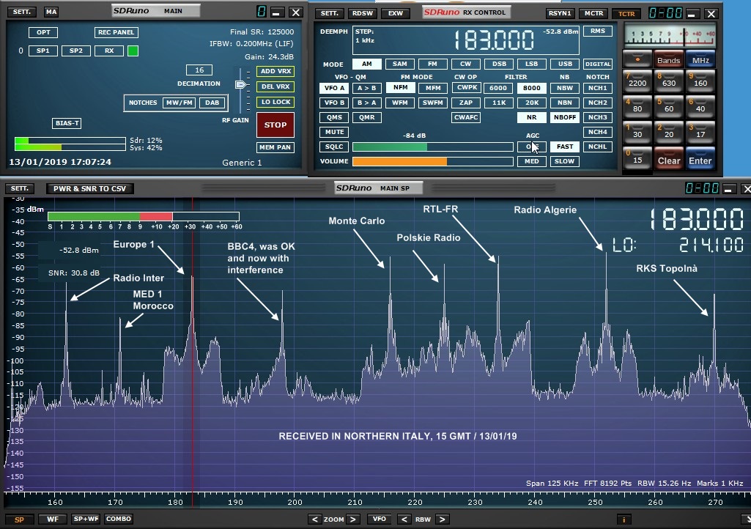
Task: Select DIGITAL mode
Action: (598, 64)
